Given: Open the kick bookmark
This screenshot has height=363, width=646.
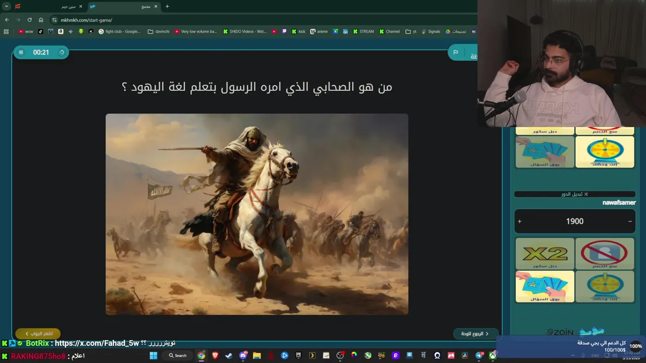Looking at the screenshot, I should point(298,31).
